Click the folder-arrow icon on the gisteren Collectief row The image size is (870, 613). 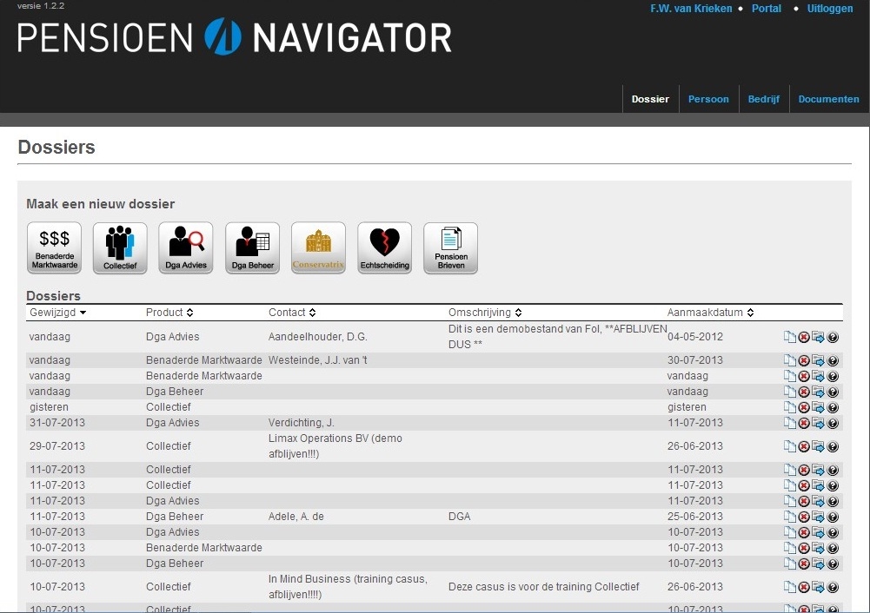pyautogui.click(x=819, y=407)
